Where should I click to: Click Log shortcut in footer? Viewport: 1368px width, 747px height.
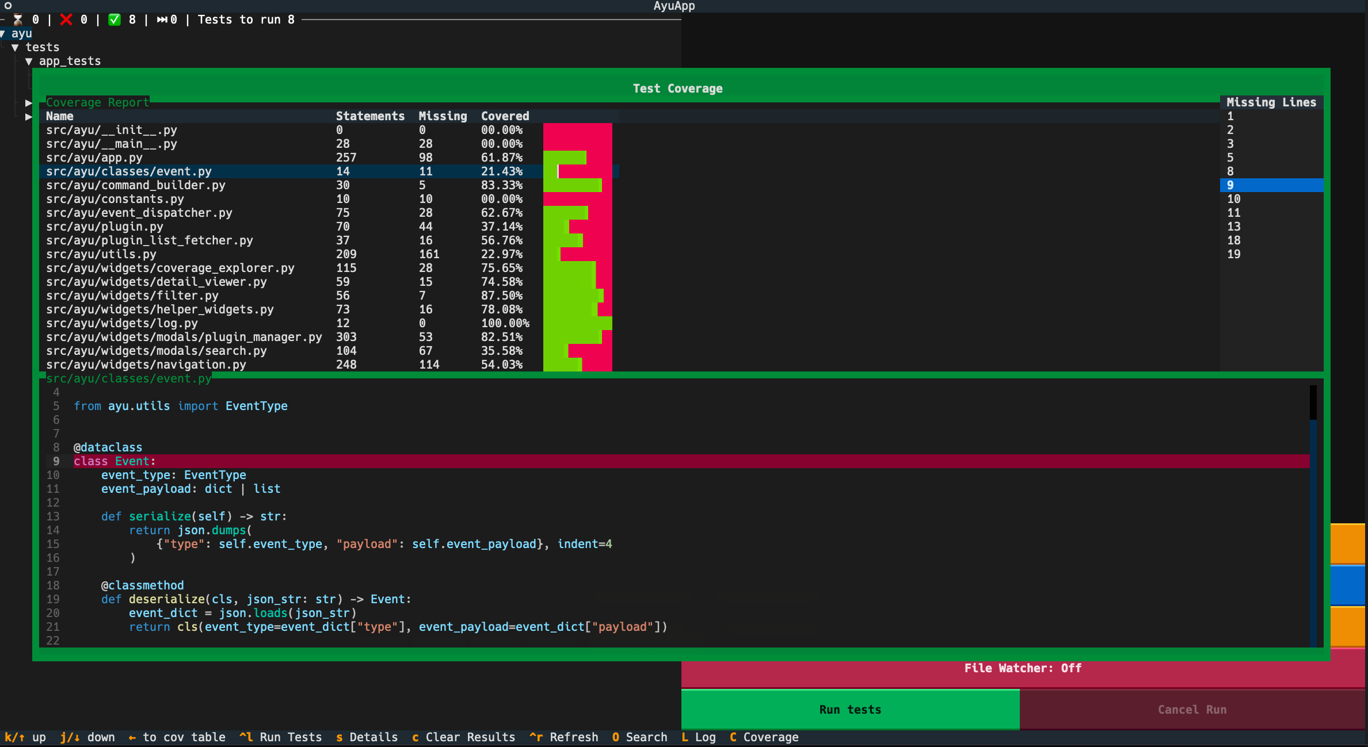698,737
